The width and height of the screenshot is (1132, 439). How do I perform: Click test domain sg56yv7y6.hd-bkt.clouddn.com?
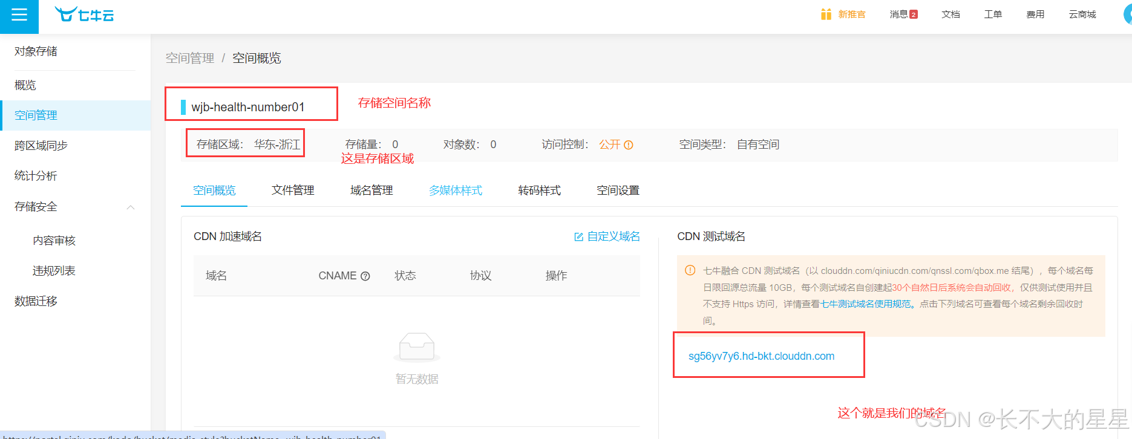[x=761, y=356]
